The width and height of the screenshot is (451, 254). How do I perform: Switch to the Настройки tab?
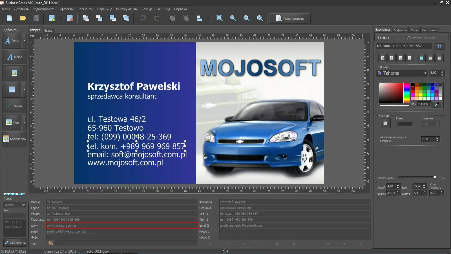click(430, 30)
